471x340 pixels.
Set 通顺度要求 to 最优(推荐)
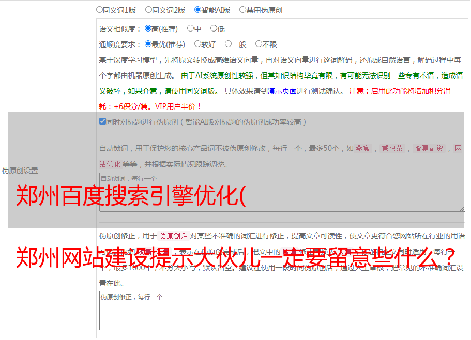[x=148, y=44]
